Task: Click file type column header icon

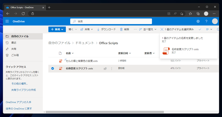Action: pos(60,53)
